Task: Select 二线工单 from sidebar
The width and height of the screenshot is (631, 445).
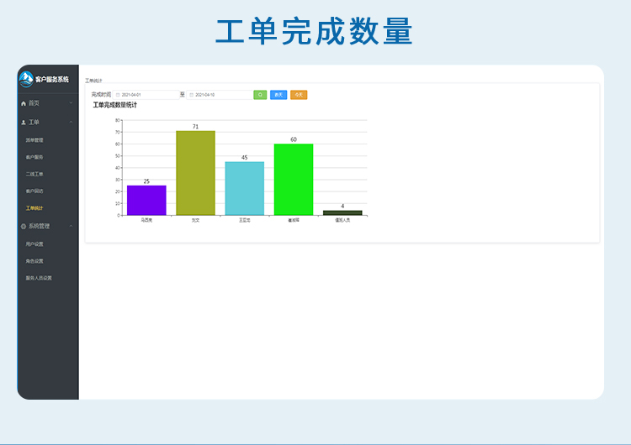Action: point(34,174)
